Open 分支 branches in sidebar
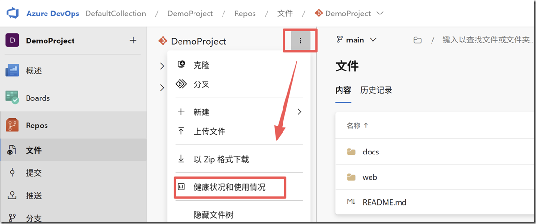 [73, 217]
